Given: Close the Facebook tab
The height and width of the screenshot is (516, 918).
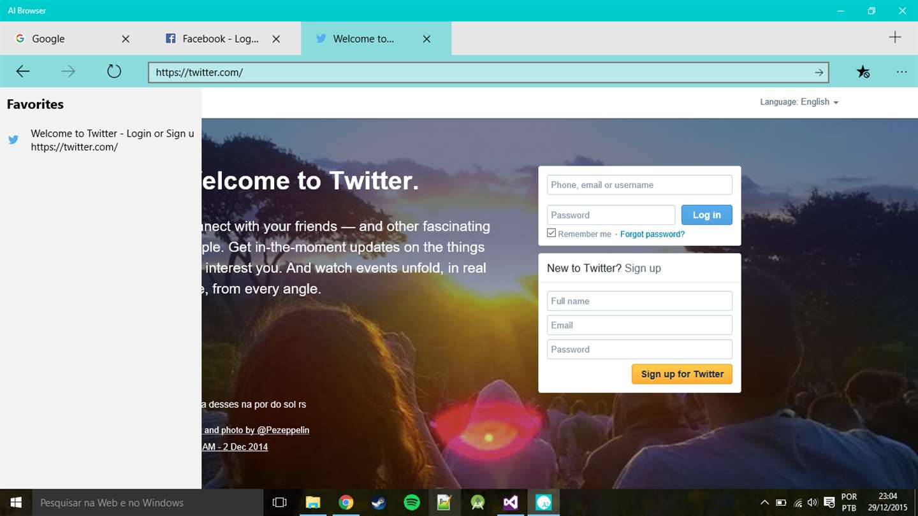Looking at the screenshot, I should [276, 39].
